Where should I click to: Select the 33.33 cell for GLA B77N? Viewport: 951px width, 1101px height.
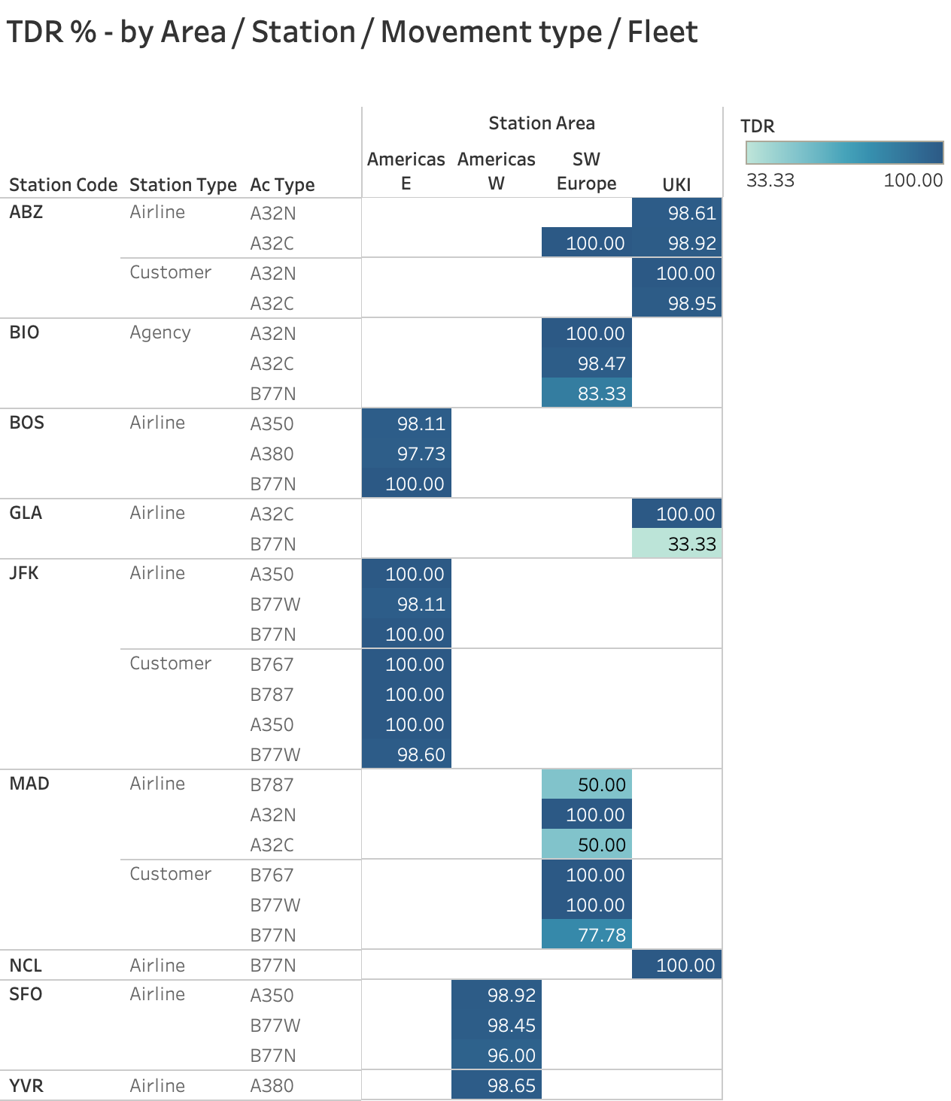676,544
